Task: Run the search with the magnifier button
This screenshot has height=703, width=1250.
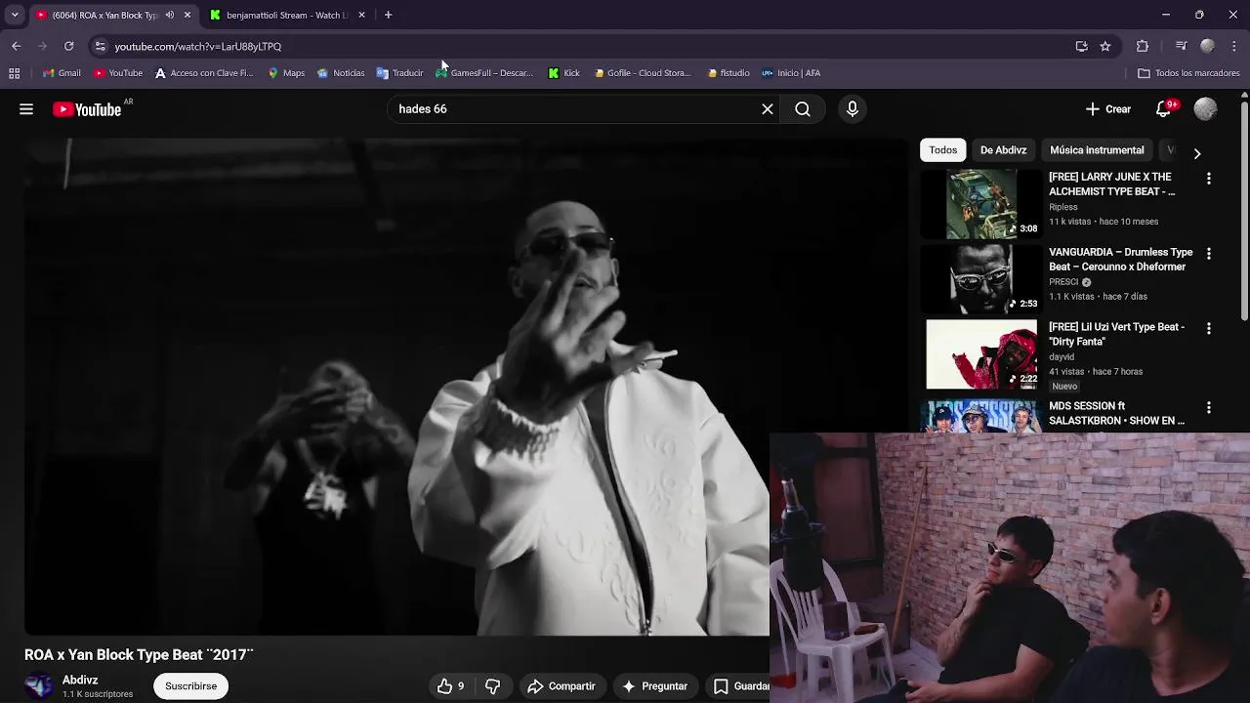Action: [803, 109]
